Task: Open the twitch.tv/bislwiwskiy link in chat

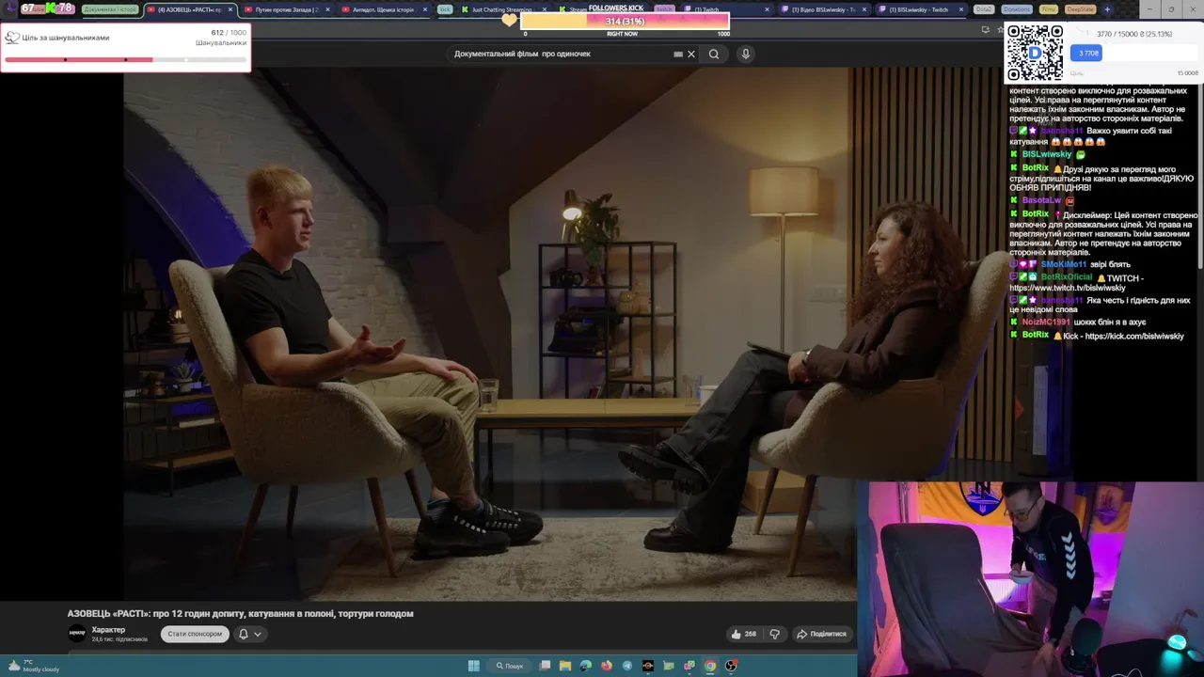Action: click(x=1068, y=288)
